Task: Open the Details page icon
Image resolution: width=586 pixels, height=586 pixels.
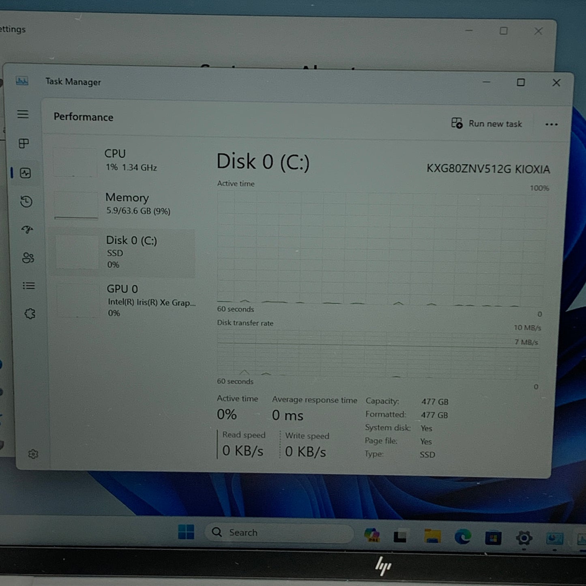Action: coord(28,285)
